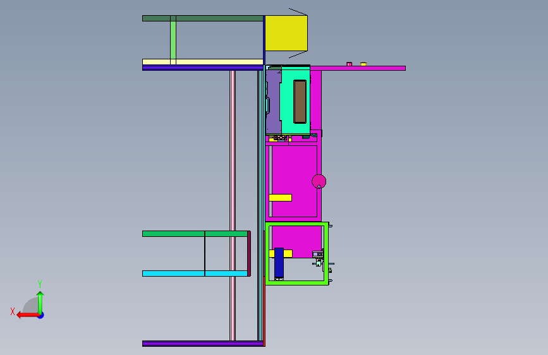Select the red vertical strip near the bottom
Viewport: 548px width, 355px height.
point(264,311)
